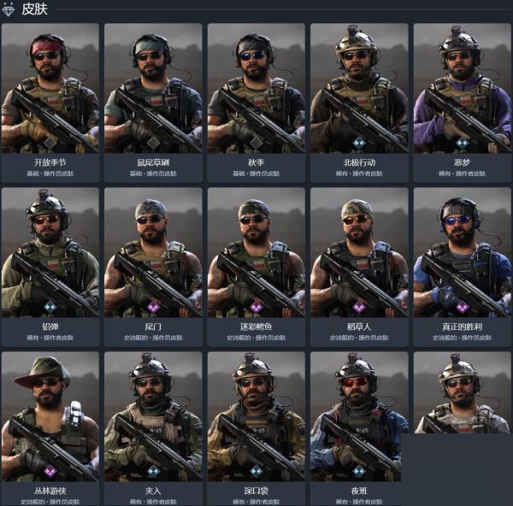Image resolution: width=513 pixels, height=506 pixels.
Task: Select the 迷彩鳄鱼 skin portrait
Action: coord(256,252)
